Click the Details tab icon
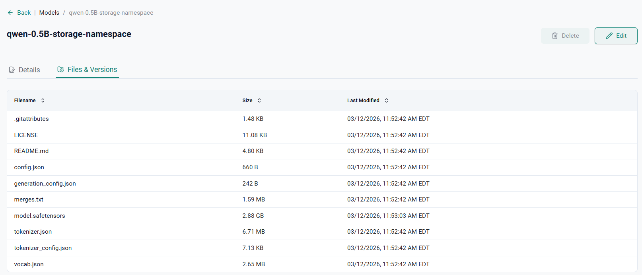This screenshot has height=275, width=642. [12, 70]
